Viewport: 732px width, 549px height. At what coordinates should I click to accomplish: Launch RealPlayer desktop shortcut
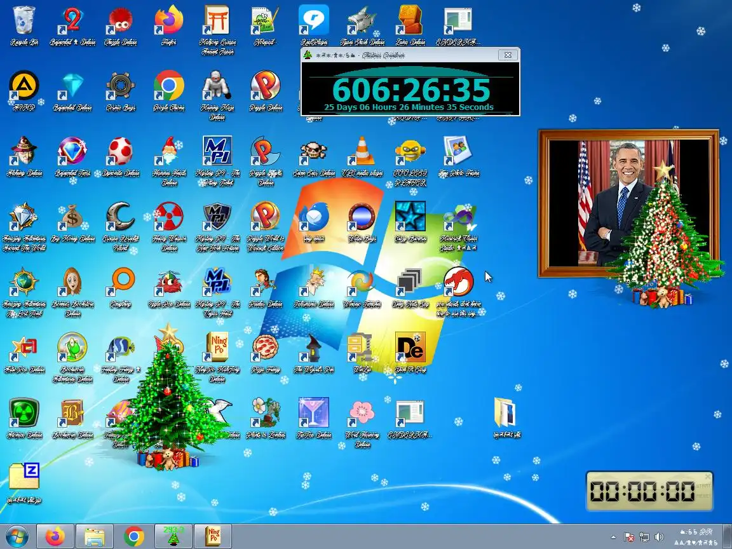coord(314,25)
